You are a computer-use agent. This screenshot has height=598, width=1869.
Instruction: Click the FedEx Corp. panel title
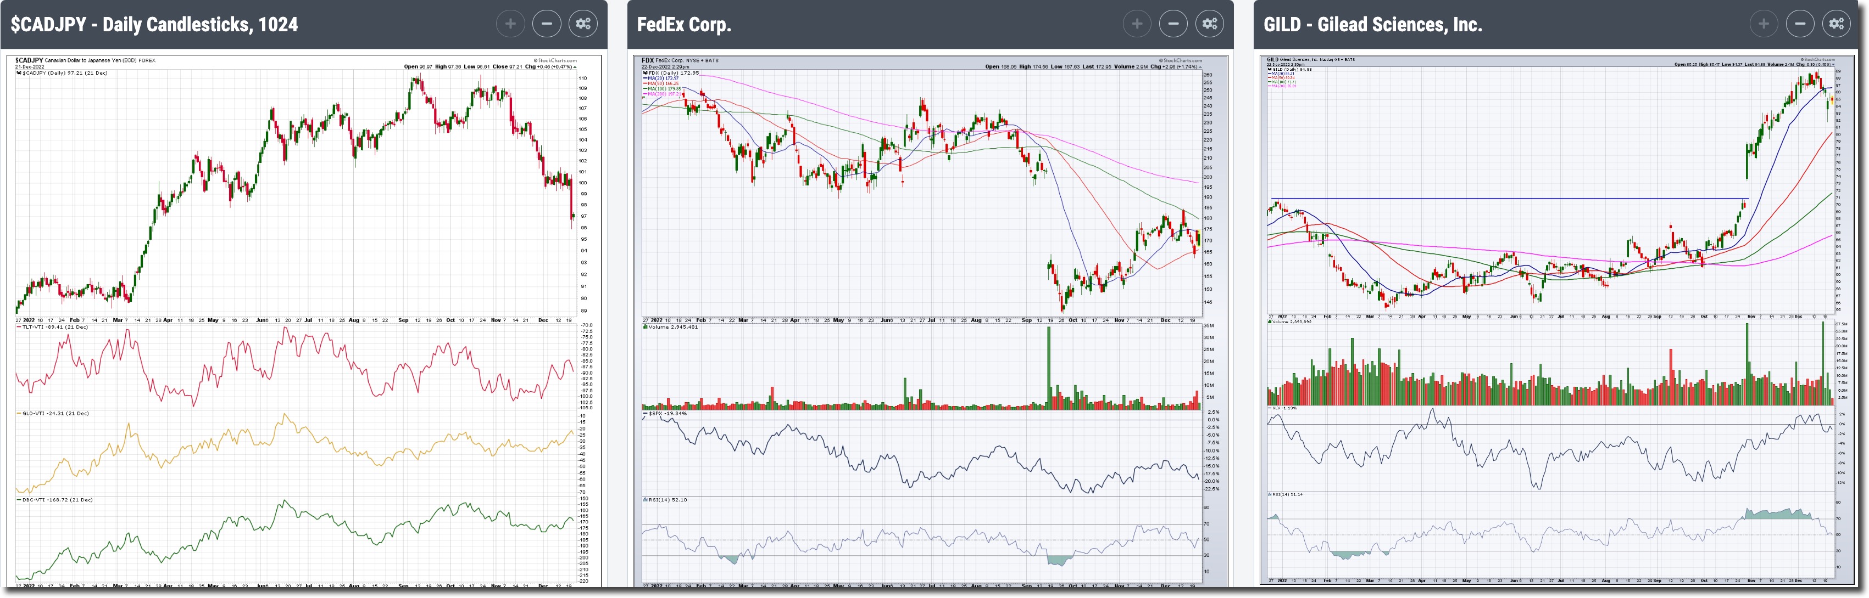click(683, 25)
